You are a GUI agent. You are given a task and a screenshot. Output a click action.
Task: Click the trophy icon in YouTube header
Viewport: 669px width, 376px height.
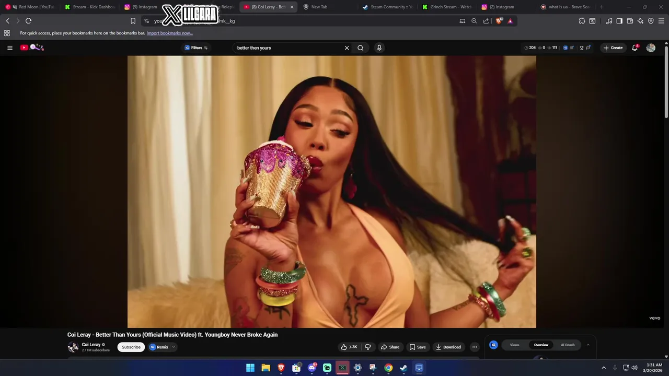(x=581, y=48)
